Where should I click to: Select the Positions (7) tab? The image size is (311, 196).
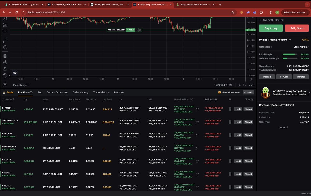click(x=25, y=92)
